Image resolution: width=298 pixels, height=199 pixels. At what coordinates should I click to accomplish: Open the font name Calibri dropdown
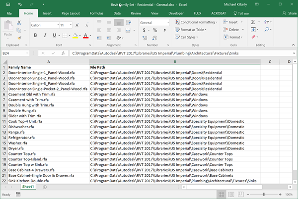(58, 25)
